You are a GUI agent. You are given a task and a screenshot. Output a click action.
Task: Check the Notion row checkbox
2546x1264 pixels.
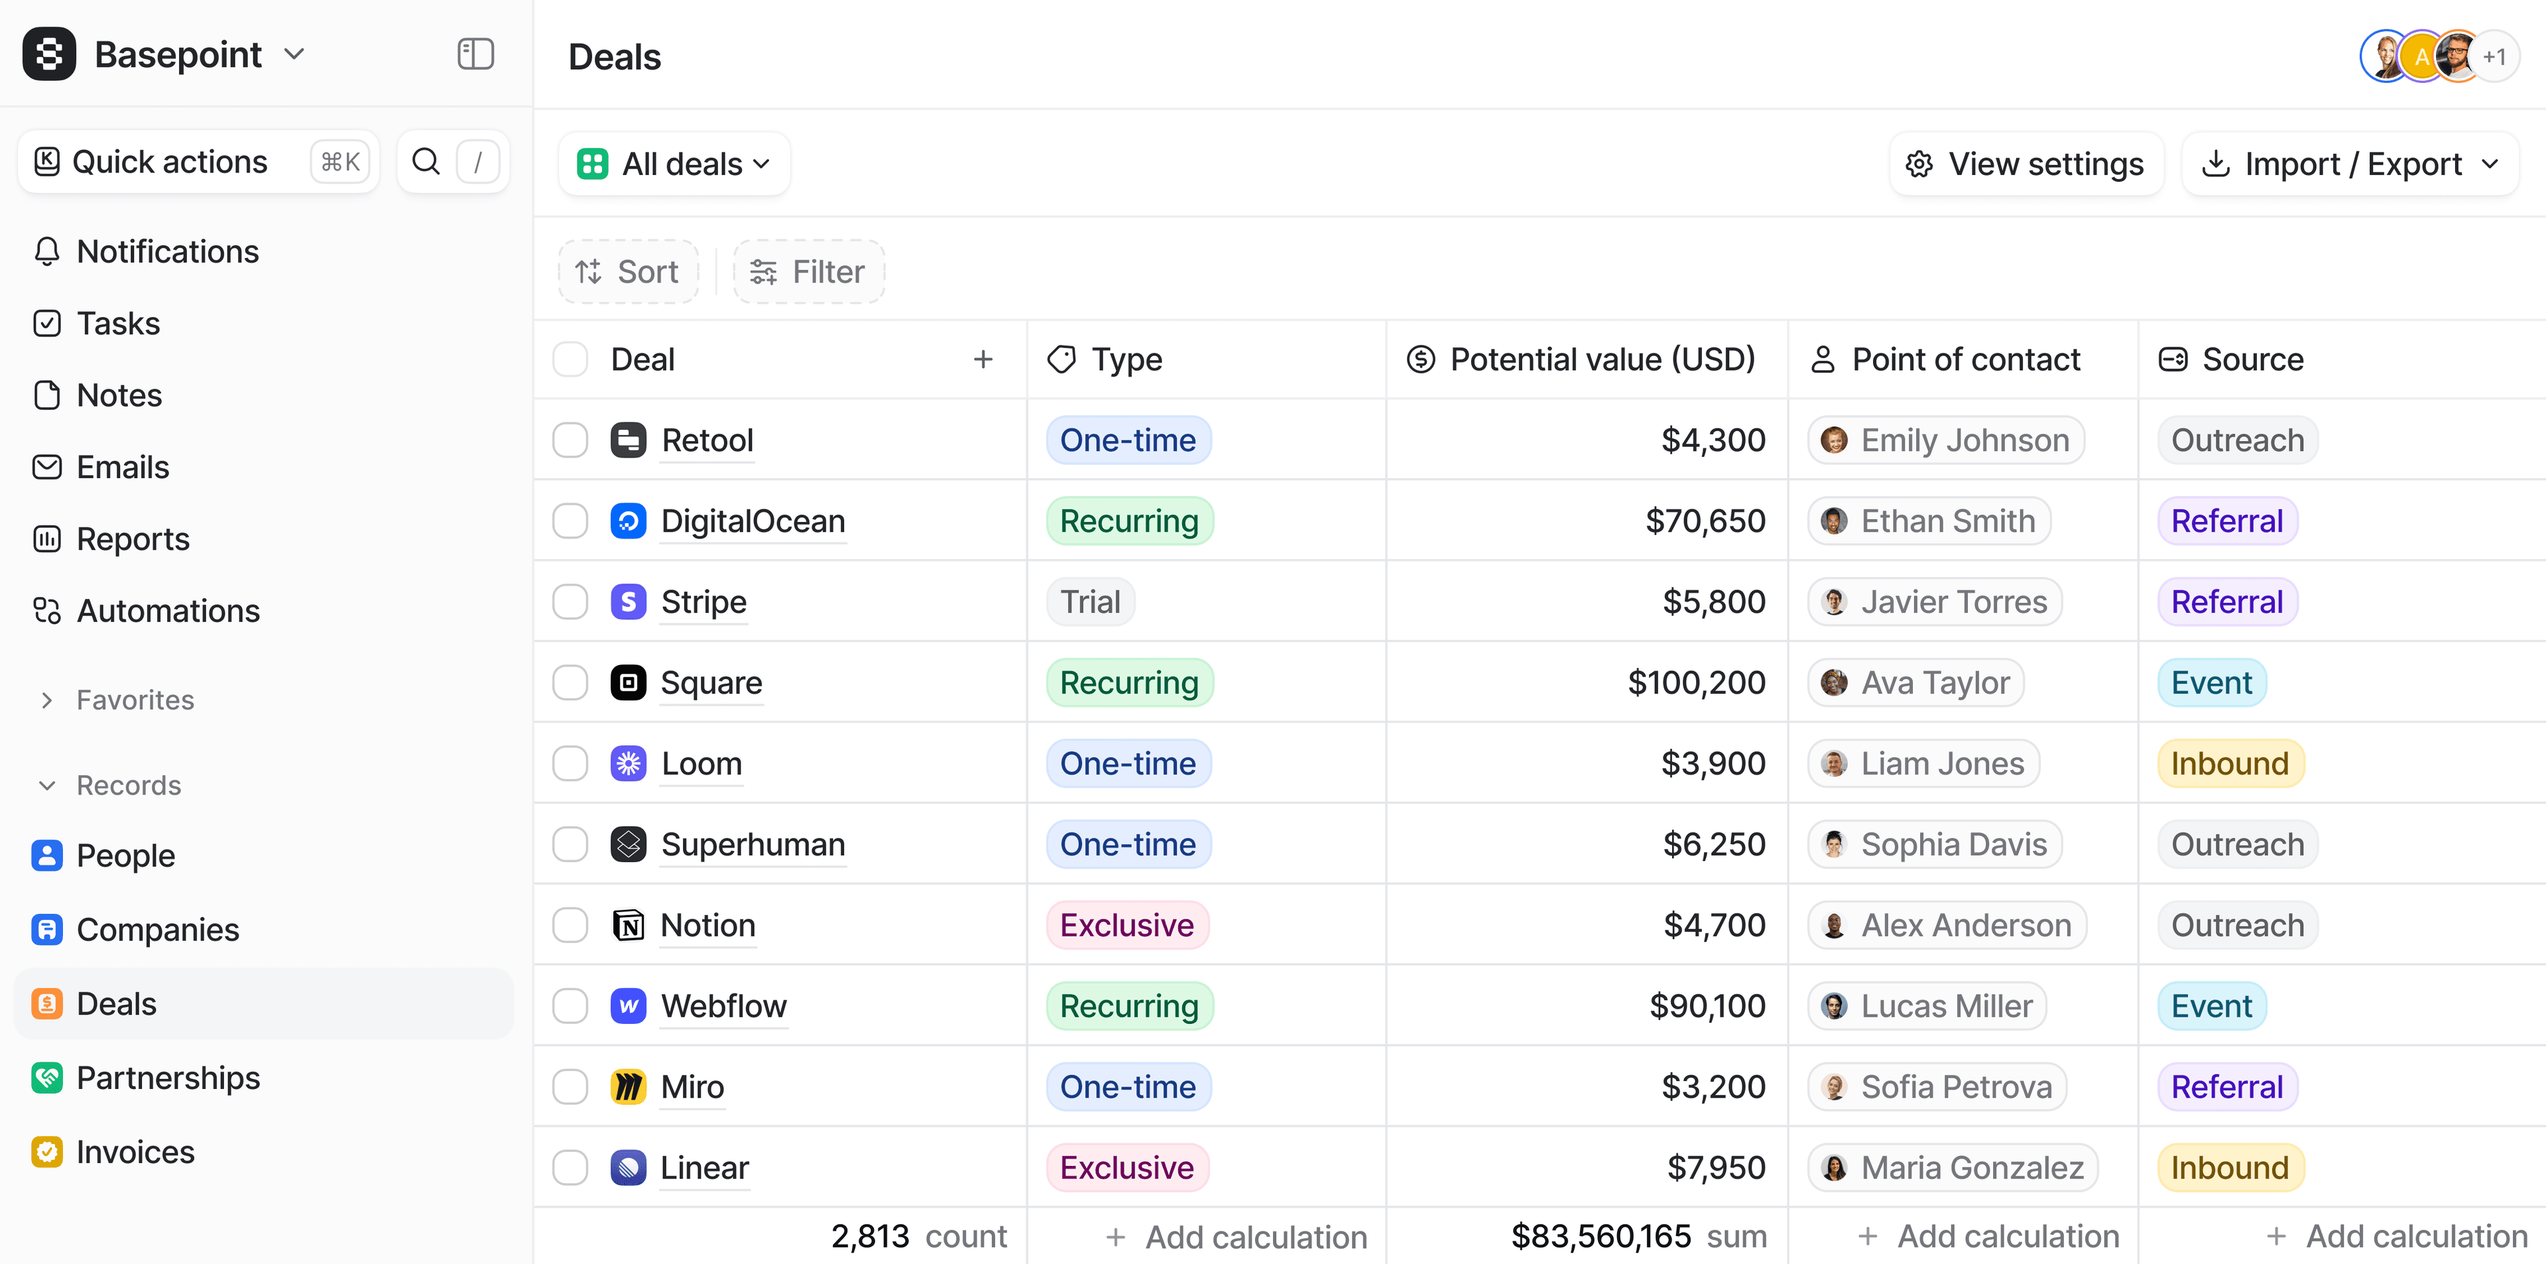click(570, 925)
